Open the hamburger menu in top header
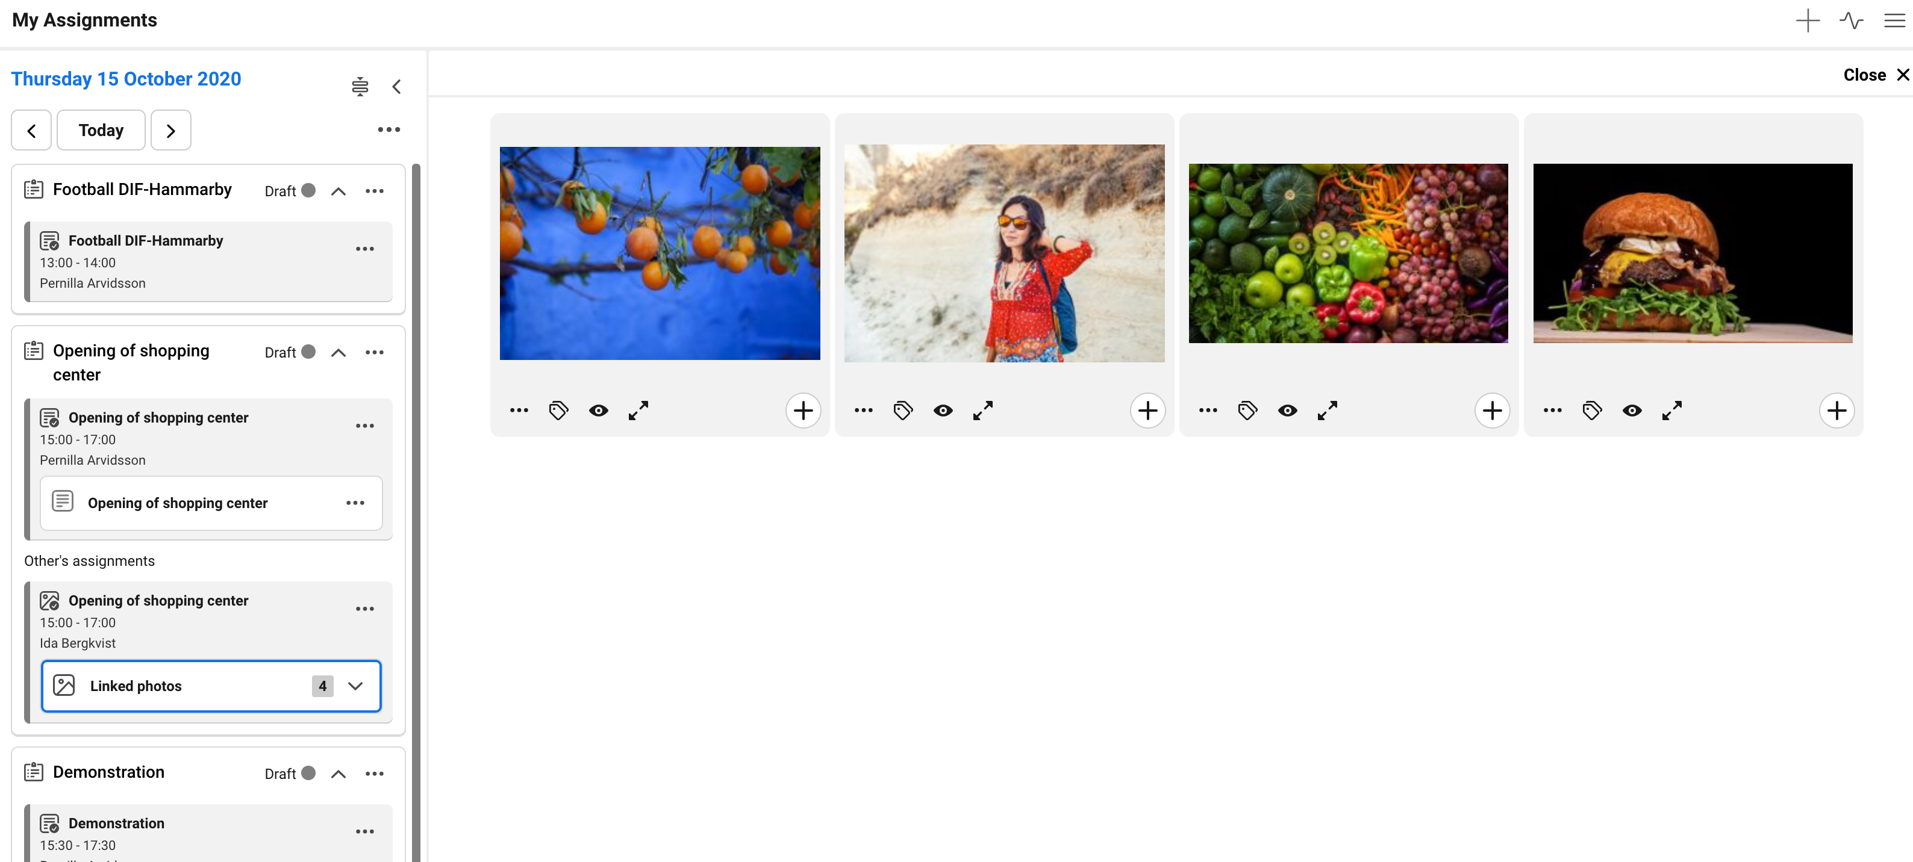 (1894, 20)
